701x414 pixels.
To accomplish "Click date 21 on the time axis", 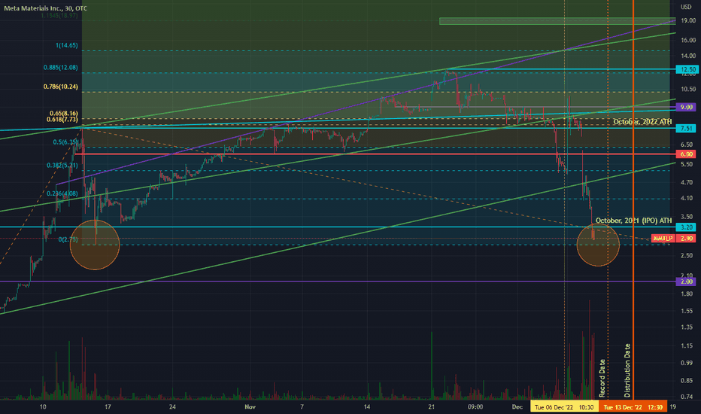I will point(432,406).
